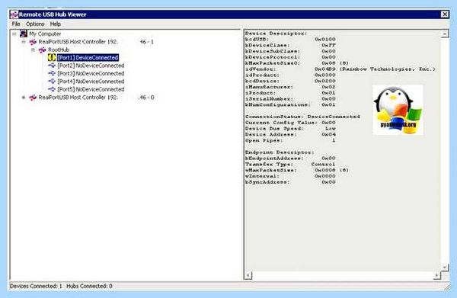Click the Host Controller 46 - 1 USB icon

(x=33, y=42)
